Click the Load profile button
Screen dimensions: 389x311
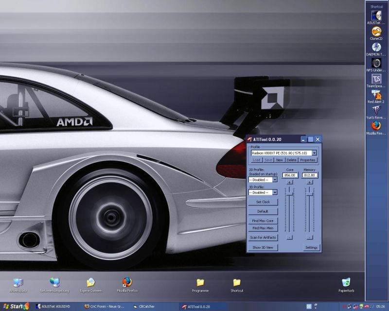257,160
